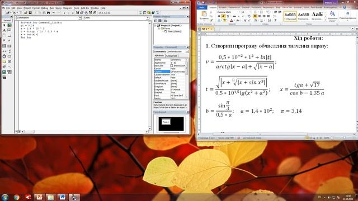This screenshot has height=201, width=358.
Task: Toggle show paragraph marks in Word
Action: [276, 20]
